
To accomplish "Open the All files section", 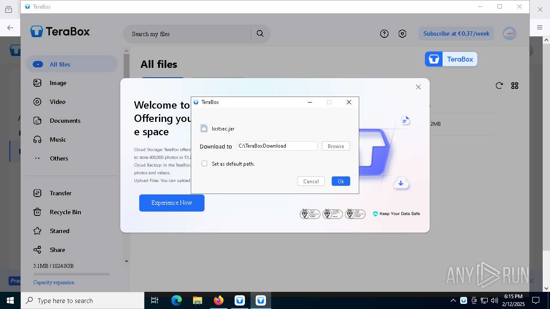I will click(x=72, y=64).
